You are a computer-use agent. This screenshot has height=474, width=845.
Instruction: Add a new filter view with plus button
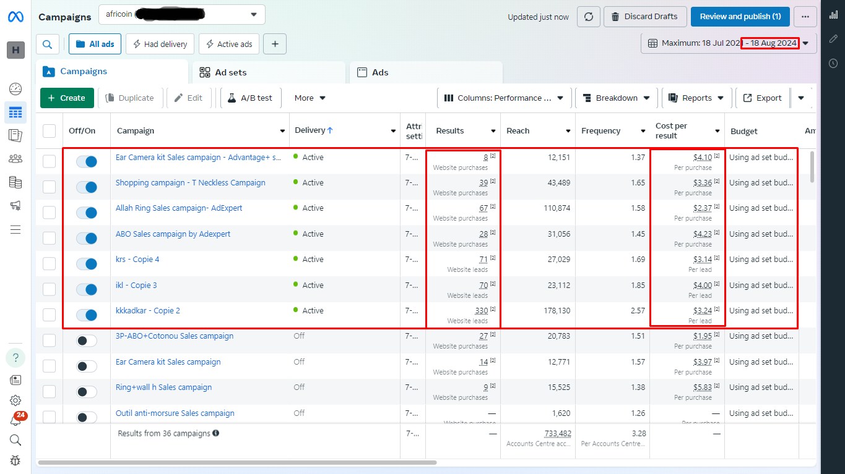275,44
